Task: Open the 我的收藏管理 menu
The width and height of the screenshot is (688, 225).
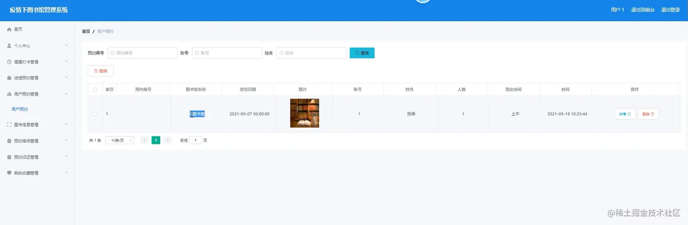Action: (x=37, y=173)
